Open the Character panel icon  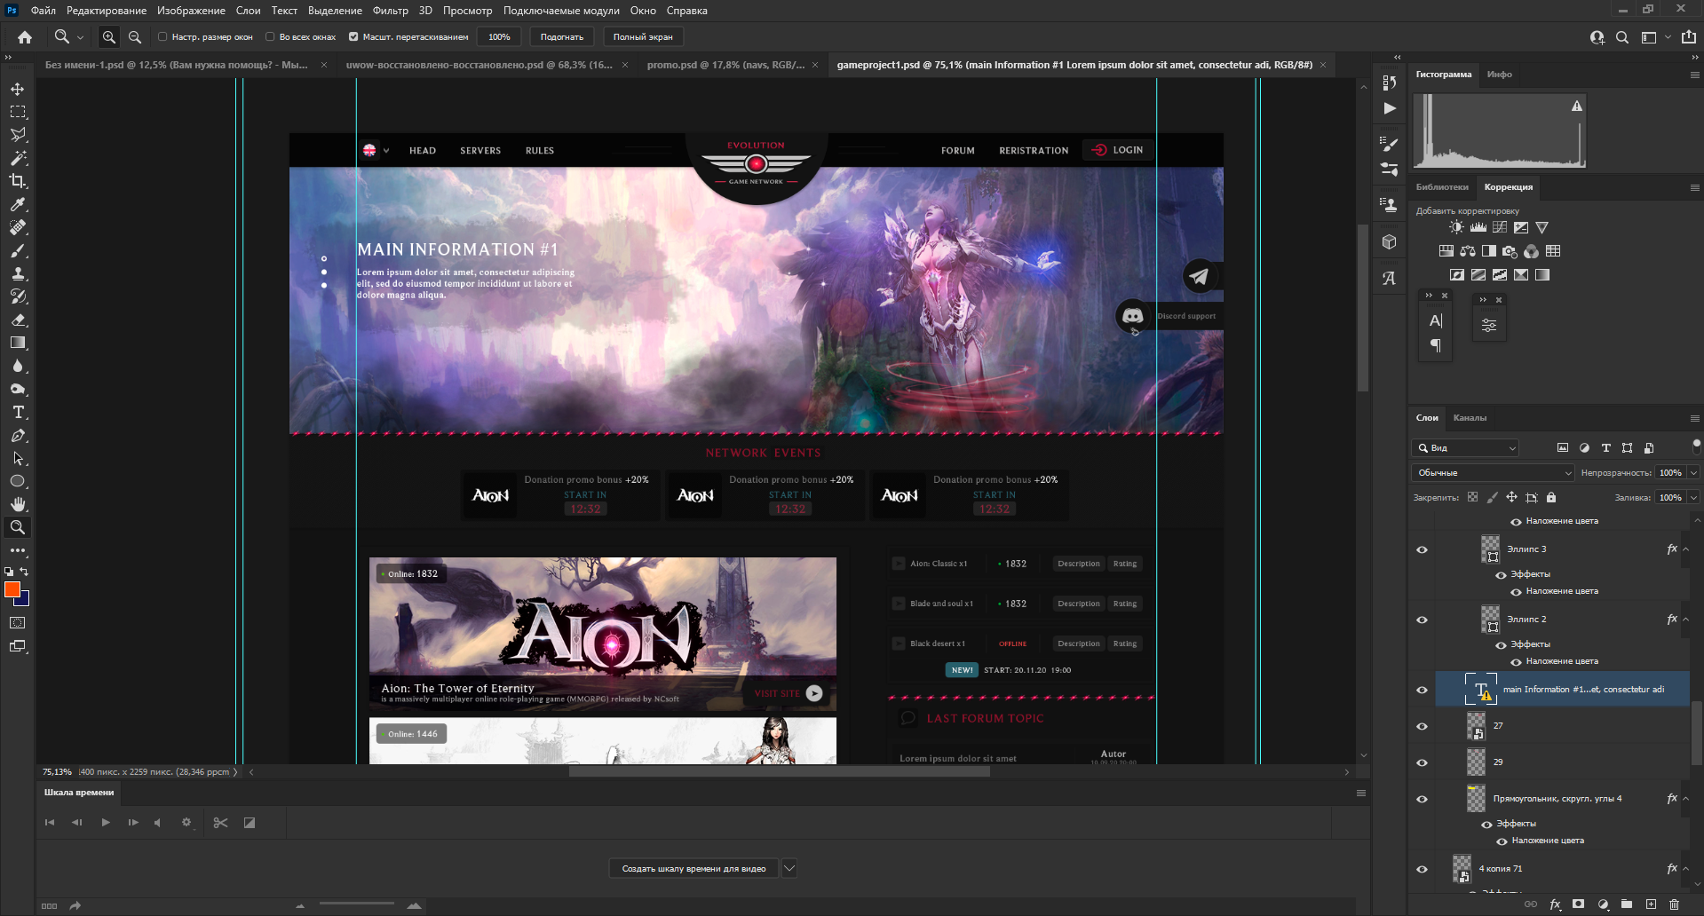coord(1436,320)
